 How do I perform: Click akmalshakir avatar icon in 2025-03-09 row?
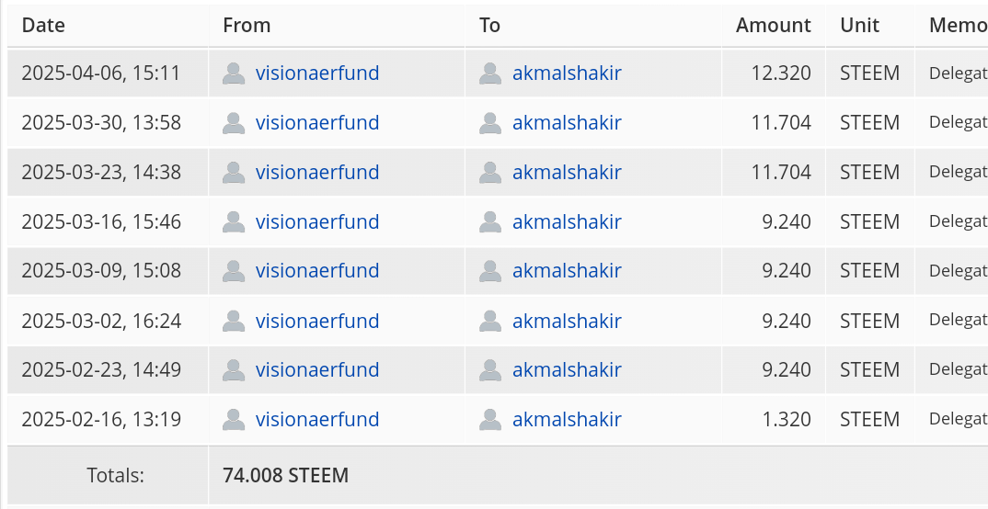[x=490, y=270]
